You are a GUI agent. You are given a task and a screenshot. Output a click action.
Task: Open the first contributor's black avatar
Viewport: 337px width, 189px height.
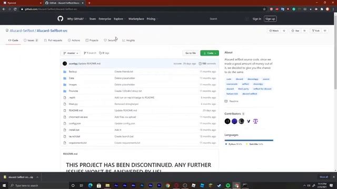coord(227,121)
